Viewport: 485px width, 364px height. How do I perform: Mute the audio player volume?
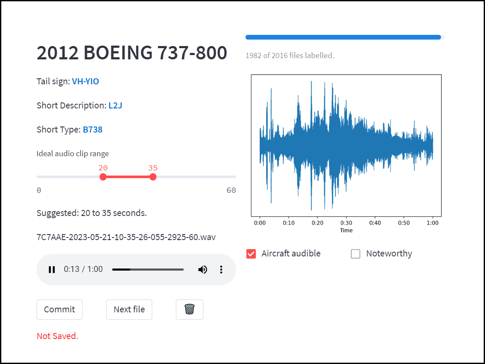click(203, 270)
